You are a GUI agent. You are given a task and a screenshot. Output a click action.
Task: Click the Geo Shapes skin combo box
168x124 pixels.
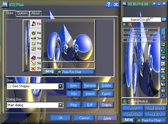(35, 86)
